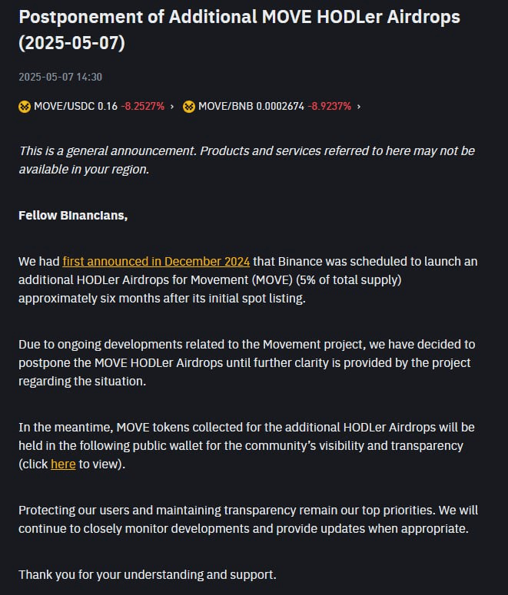Click the MOVE/USDC coin icon
The width and height of the screenshot is (508, 595).
25,107
